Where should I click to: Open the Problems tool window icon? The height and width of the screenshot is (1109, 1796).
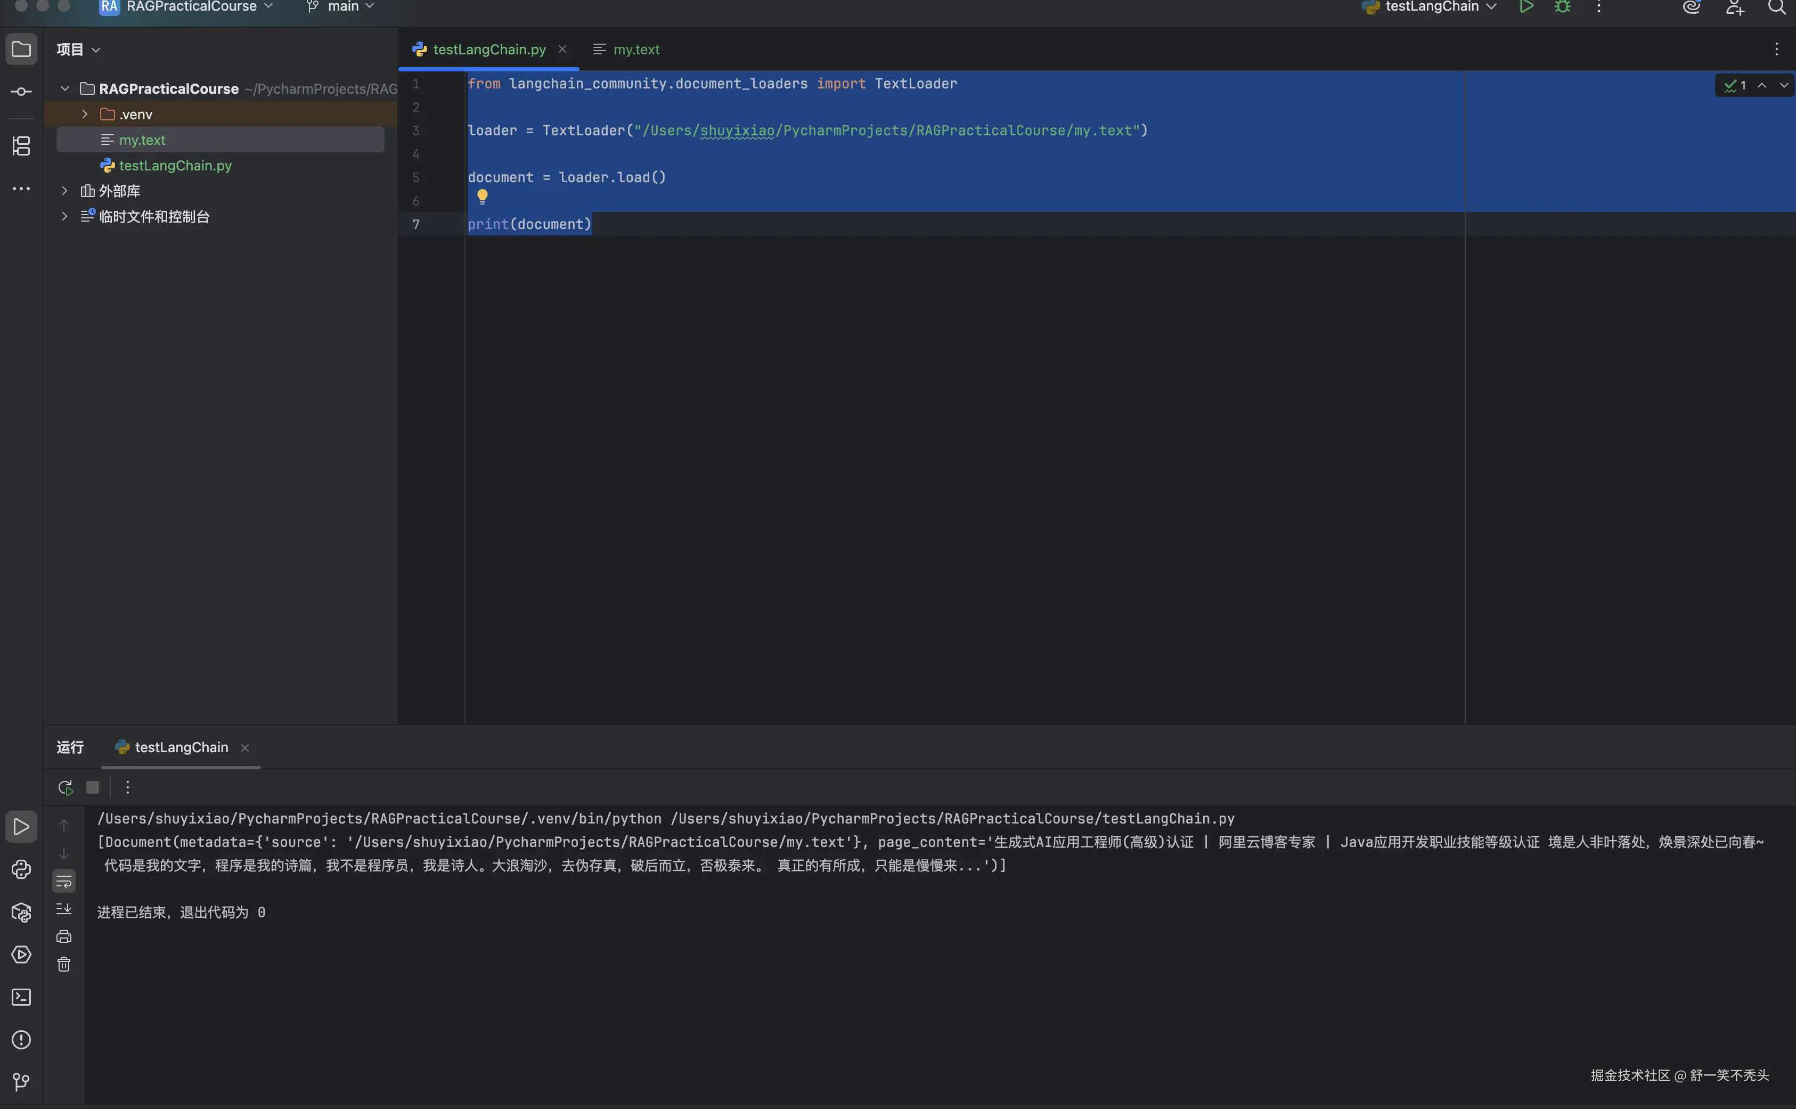(21, 1040)
